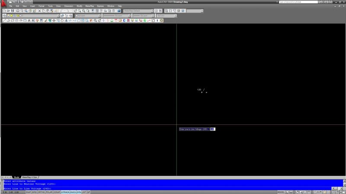Select the Ellipse draw tool
This screenshot has width=346, height=194.
coord(21,20)
